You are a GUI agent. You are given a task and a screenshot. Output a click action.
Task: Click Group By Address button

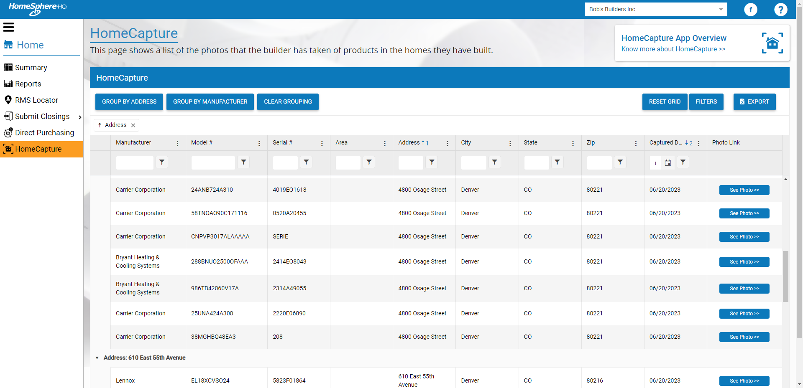pyautogui.click(x=129, y=102)
